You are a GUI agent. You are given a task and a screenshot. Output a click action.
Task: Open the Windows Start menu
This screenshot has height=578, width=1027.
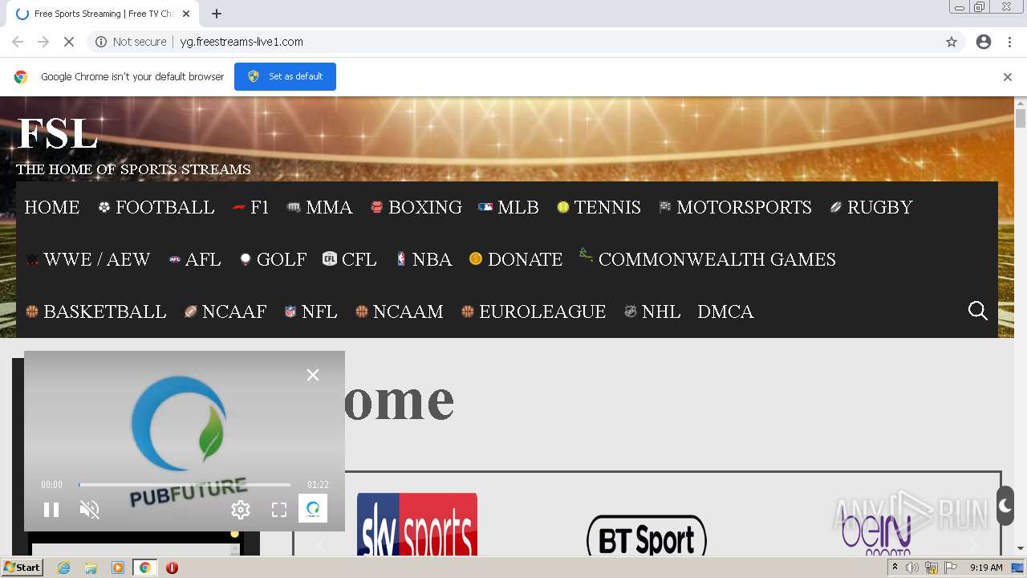(22, 568)
